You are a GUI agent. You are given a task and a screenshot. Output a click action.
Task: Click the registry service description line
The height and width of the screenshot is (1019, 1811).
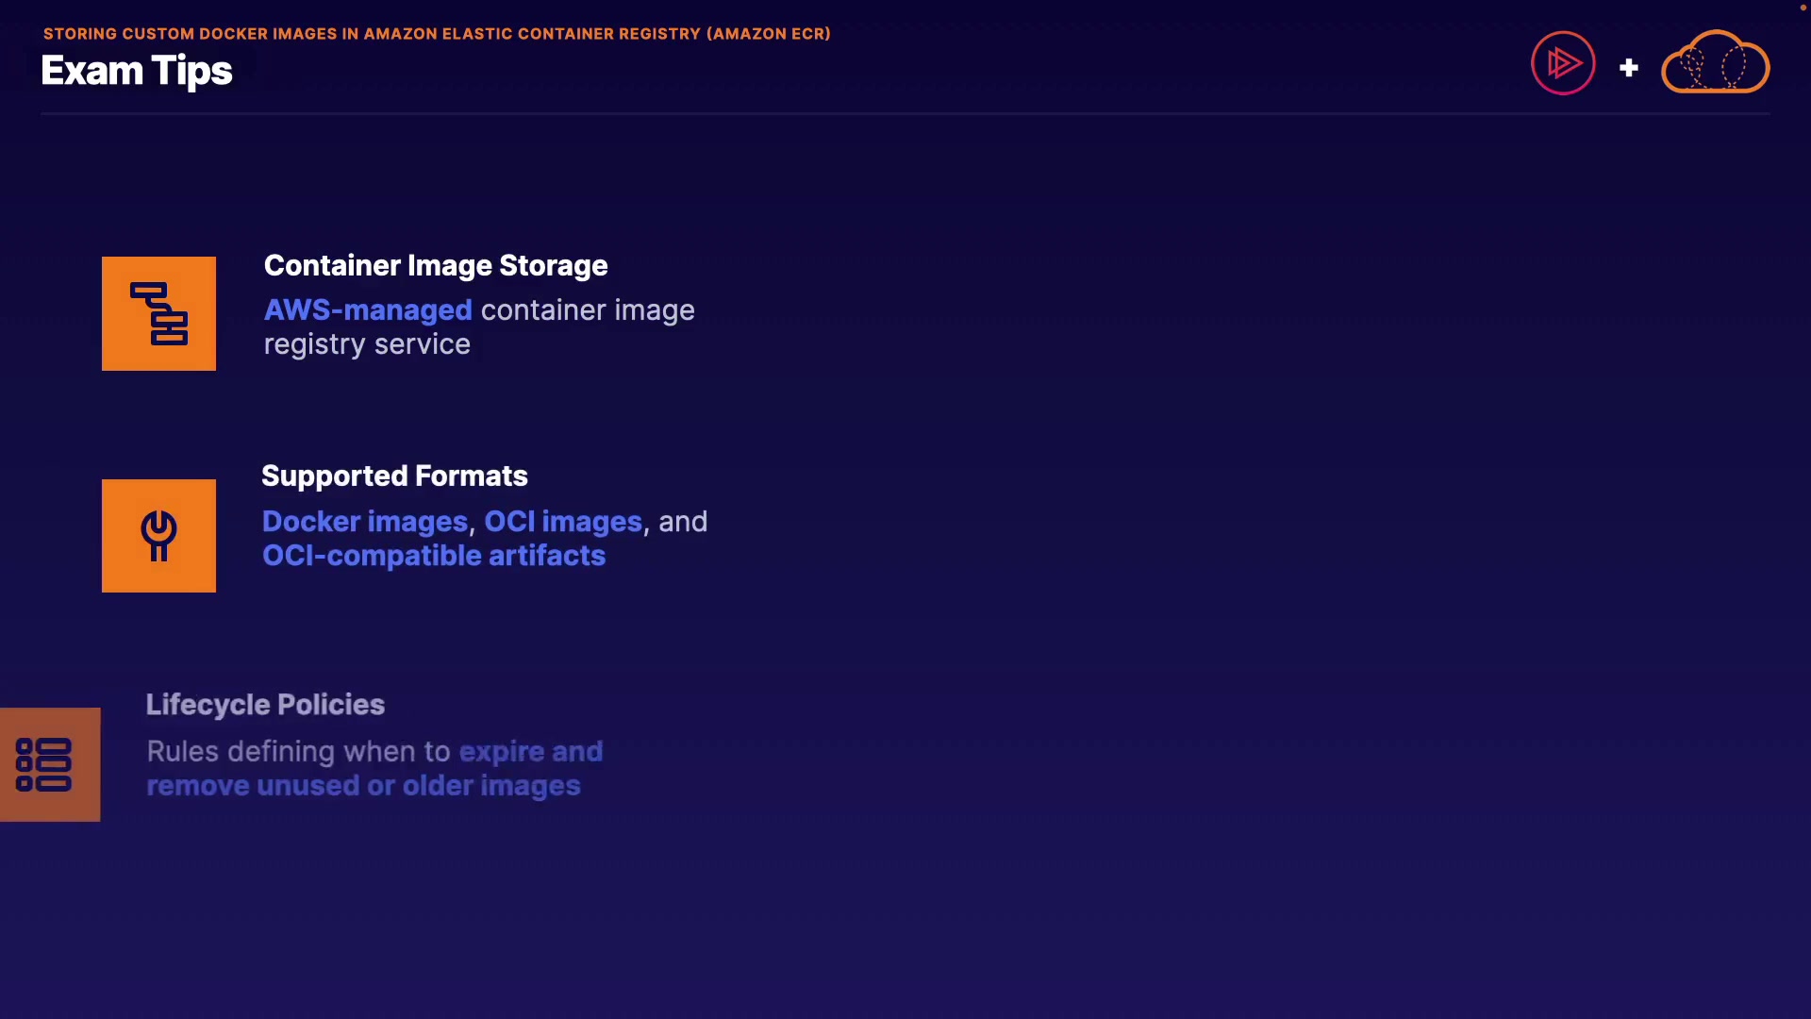[x=367, y=344]
